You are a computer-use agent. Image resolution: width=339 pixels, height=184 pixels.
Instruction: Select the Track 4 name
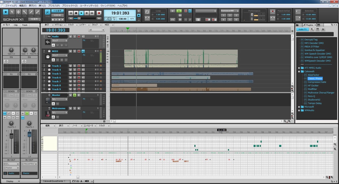click(56, 70)
